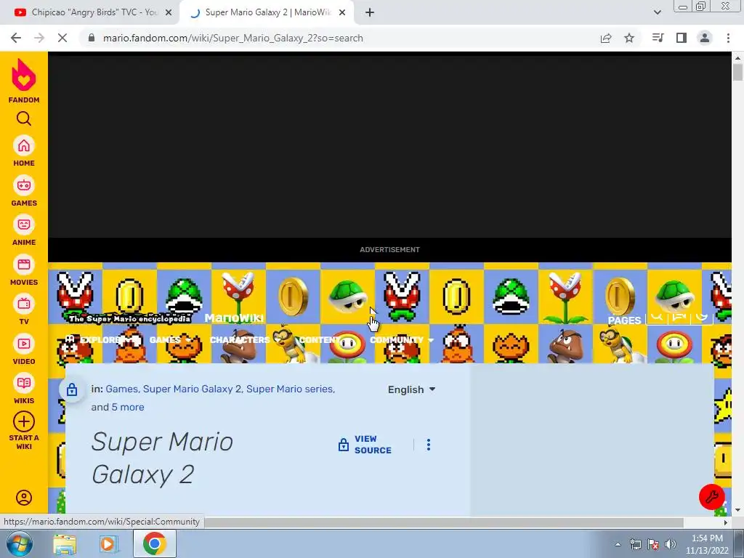This screenshot has height=558, width=744.
Task: Open the system tray volume icon
Action: coord(671,544)
